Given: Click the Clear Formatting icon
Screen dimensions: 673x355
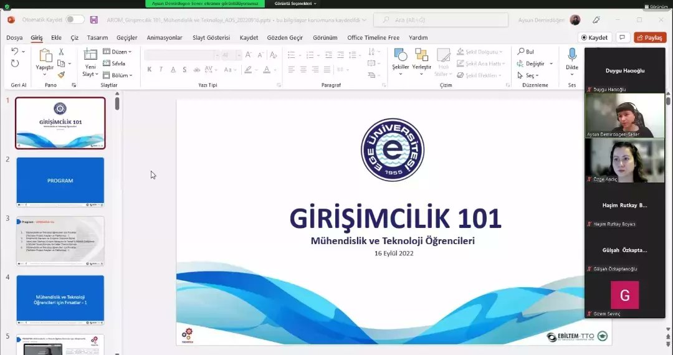Looking at the screenshot, I should 273,55.
